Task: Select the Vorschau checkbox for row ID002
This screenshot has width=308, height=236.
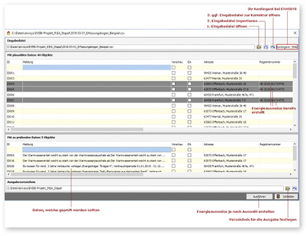Action: (x=174, y=155)
